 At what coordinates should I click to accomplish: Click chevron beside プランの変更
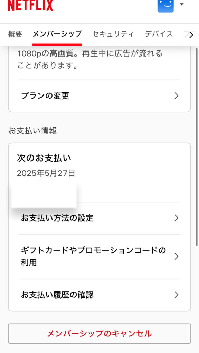[x=177, y=96]
